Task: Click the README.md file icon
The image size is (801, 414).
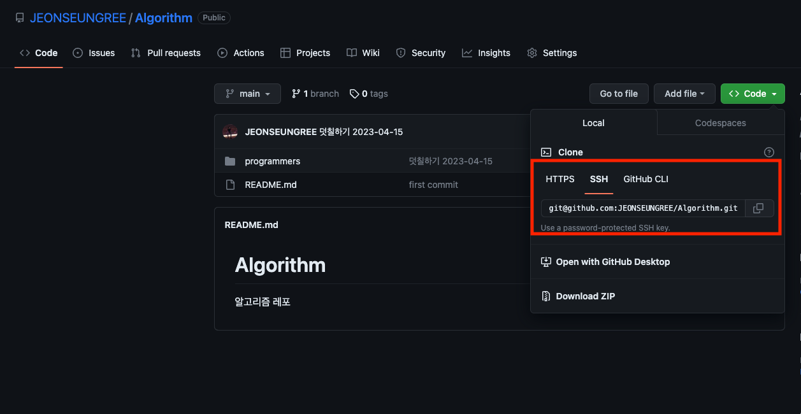Action: coord(230,185)
